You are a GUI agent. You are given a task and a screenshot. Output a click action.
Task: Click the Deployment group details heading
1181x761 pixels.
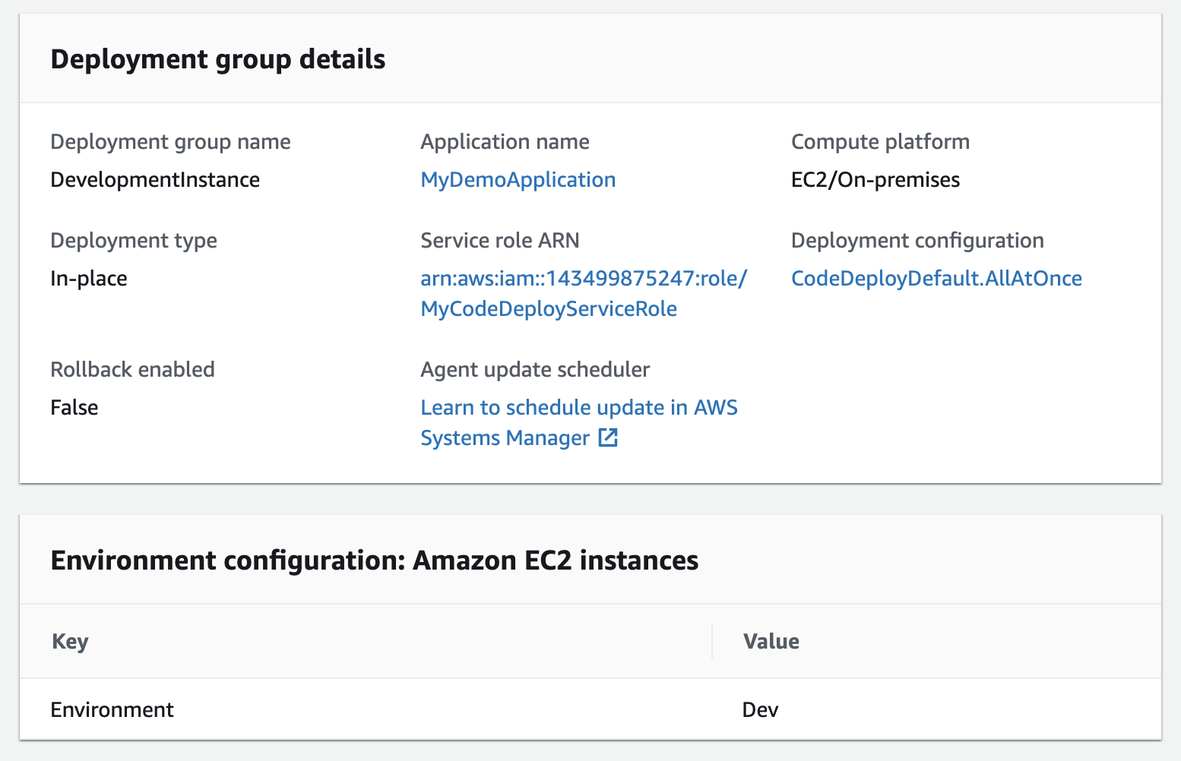click(218, 59)
